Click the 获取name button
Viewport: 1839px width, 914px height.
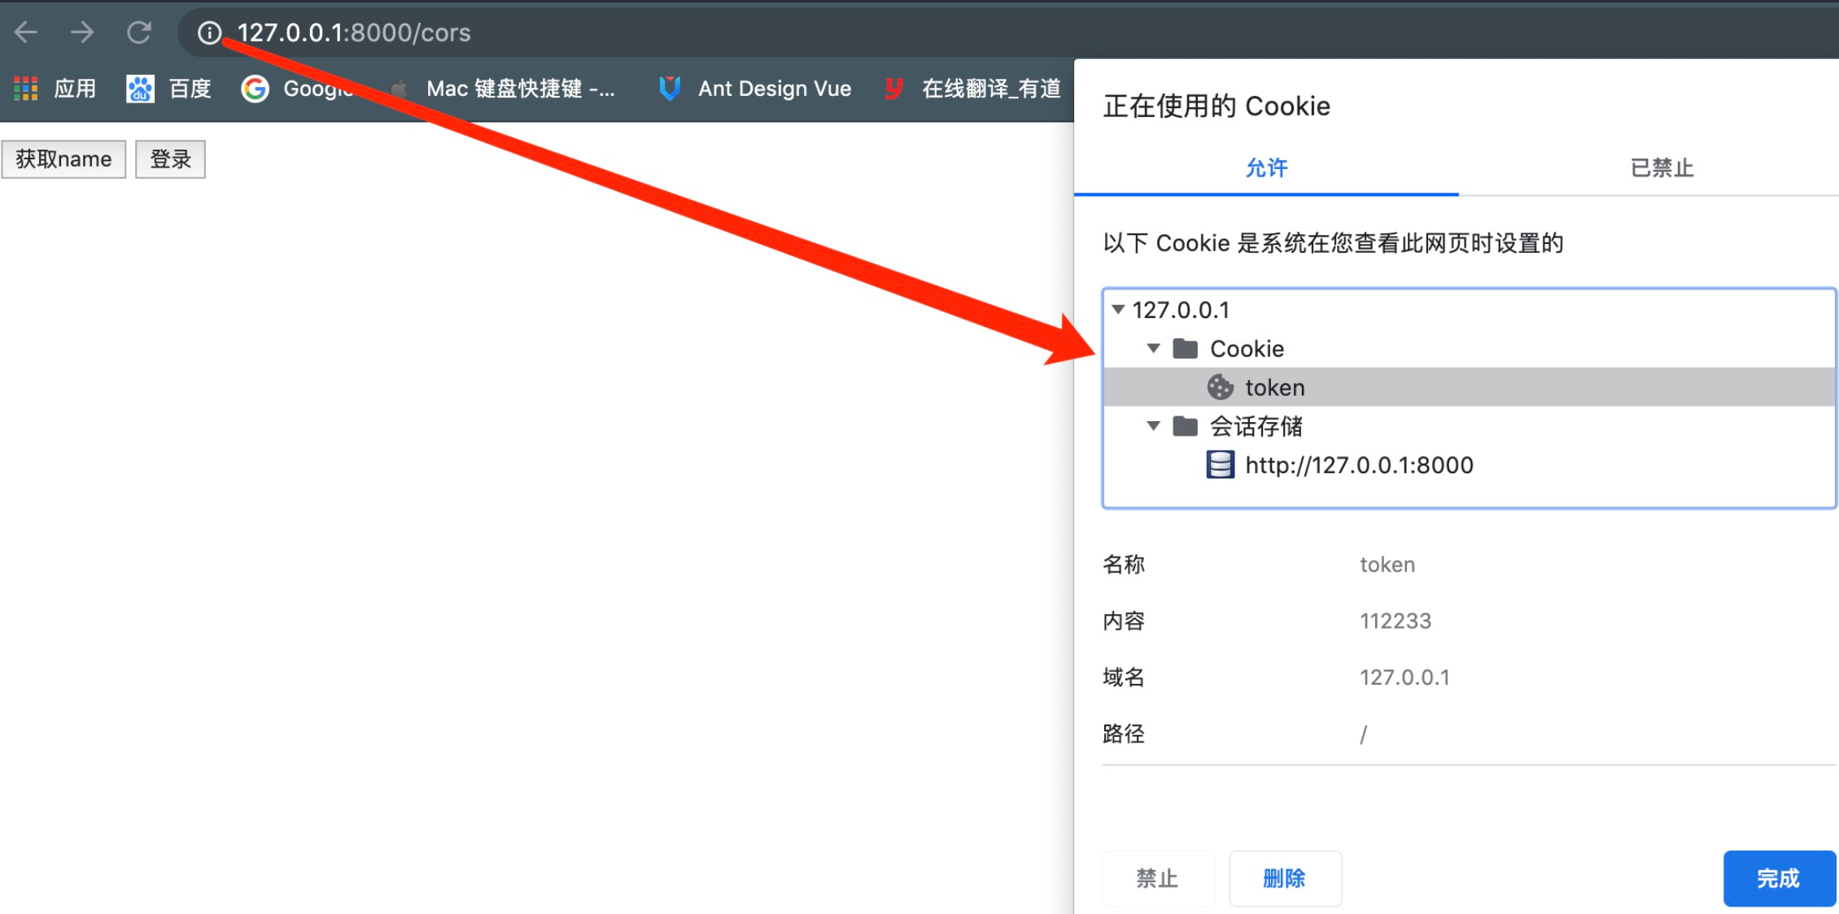[x=63, y=159]
